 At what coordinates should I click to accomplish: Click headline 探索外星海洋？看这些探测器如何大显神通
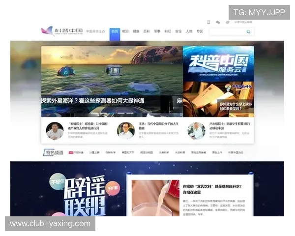(x=93, y=101)
